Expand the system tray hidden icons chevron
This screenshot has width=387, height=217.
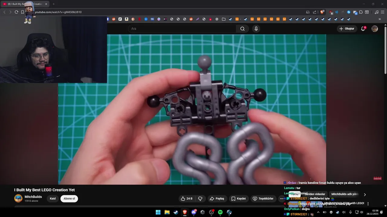point(318,212)
